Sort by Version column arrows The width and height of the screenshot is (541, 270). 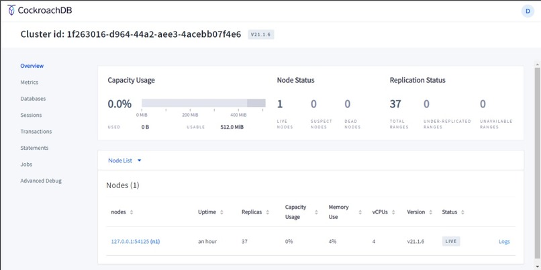[430, 212]
